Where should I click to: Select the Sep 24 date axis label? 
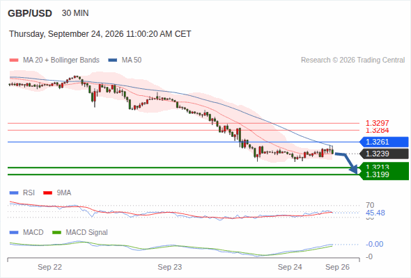[x=290, y=267]
